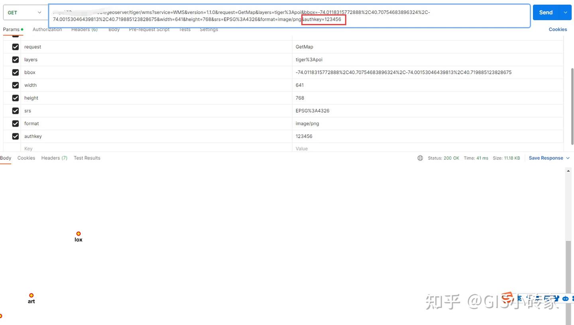The image size is (574, 325).
Task: Open the Cookies link top right
Action: tap(558, 29)
